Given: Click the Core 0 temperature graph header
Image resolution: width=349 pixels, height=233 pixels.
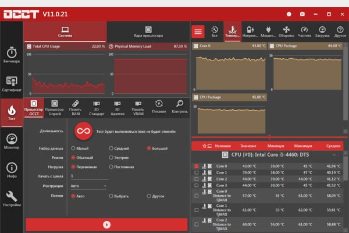Looking at the screenshot, I should coord(230,46).
